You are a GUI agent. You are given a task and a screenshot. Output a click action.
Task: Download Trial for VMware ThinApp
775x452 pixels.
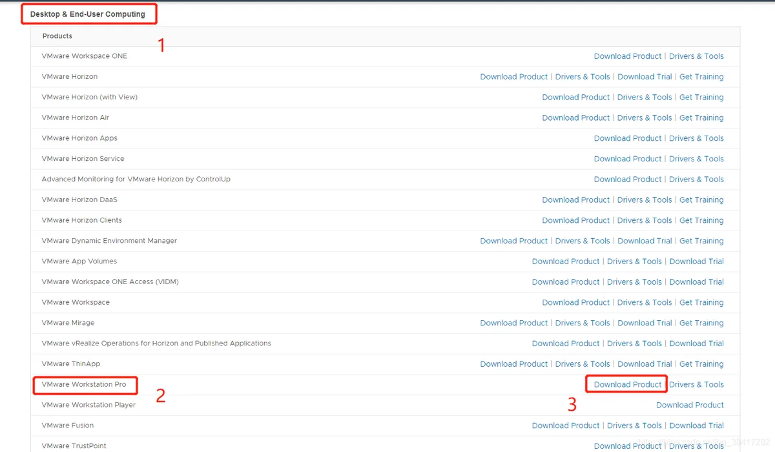click(x=645, y=364)
